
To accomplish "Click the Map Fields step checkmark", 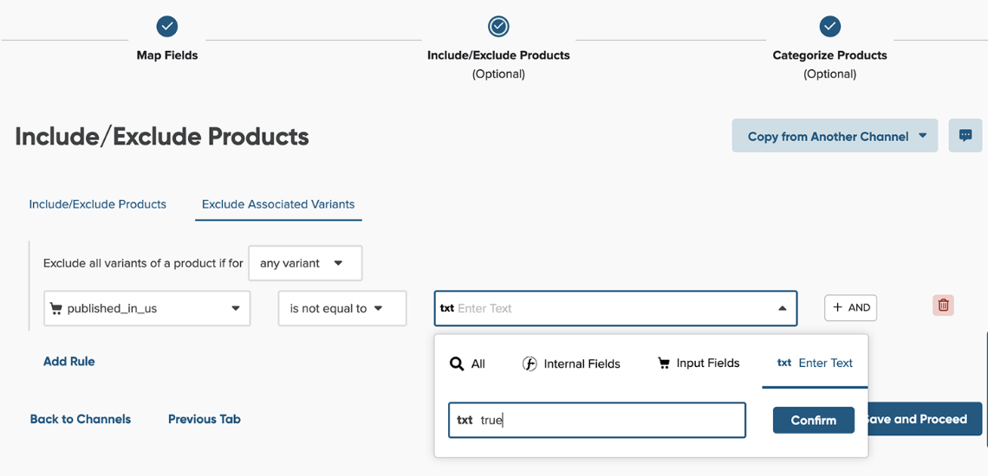I will click(167, 27).
